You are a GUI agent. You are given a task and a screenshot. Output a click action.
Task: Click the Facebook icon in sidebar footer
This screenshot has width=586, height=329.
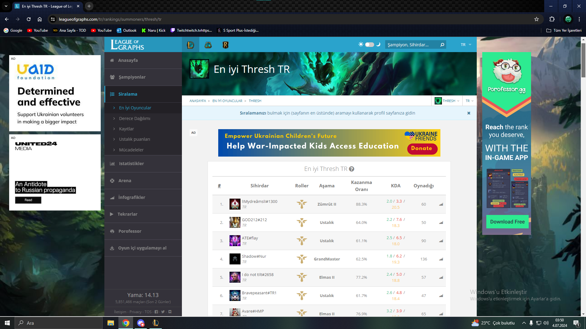coord(156,312)
